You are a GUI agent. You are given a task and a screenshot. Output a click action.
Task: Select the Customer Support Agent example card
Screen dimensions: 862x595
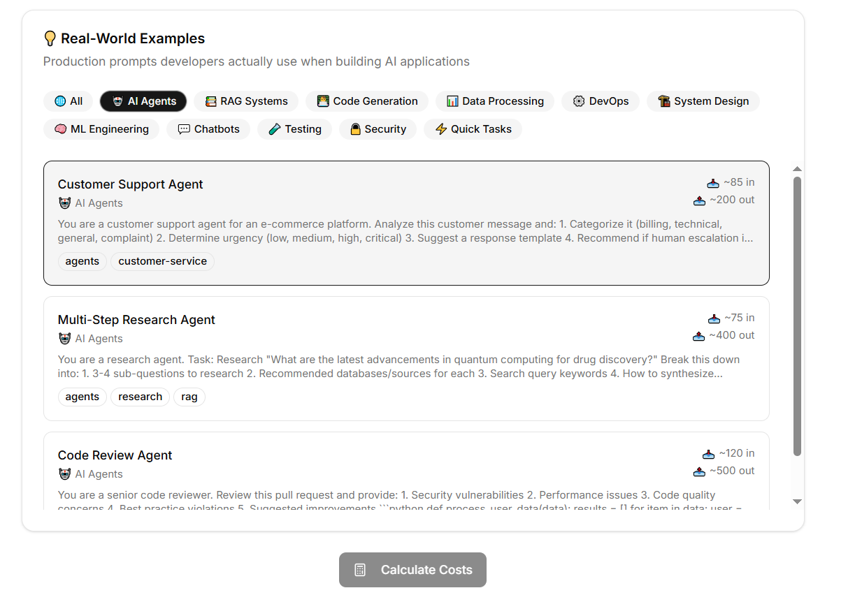[406, 223]
